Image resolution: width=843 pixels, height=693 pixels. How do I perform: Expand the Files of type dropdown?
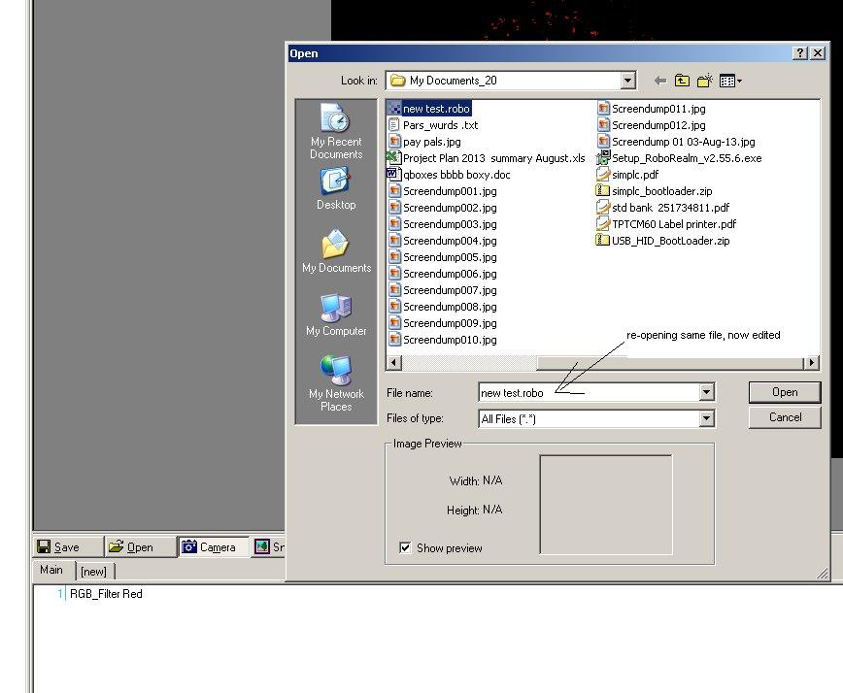coord(706,418)
